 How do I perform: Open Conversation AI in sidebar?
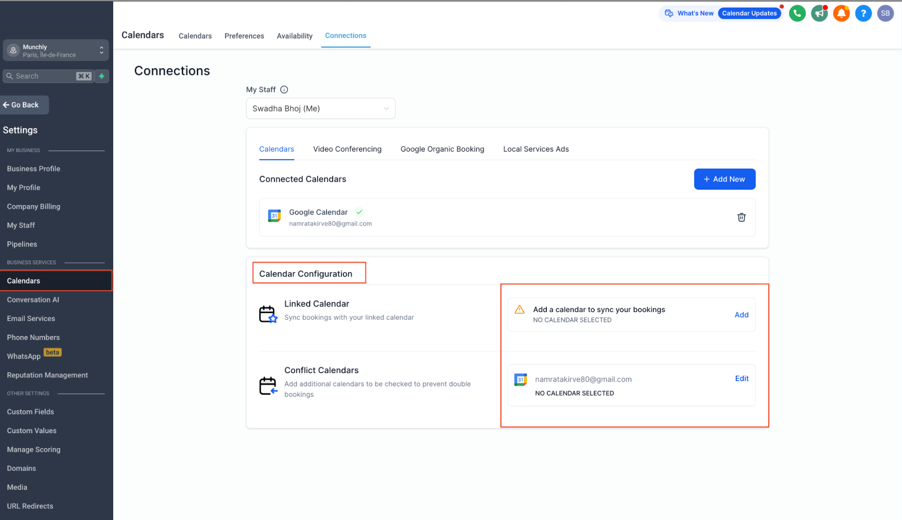(x=33, y=300)
